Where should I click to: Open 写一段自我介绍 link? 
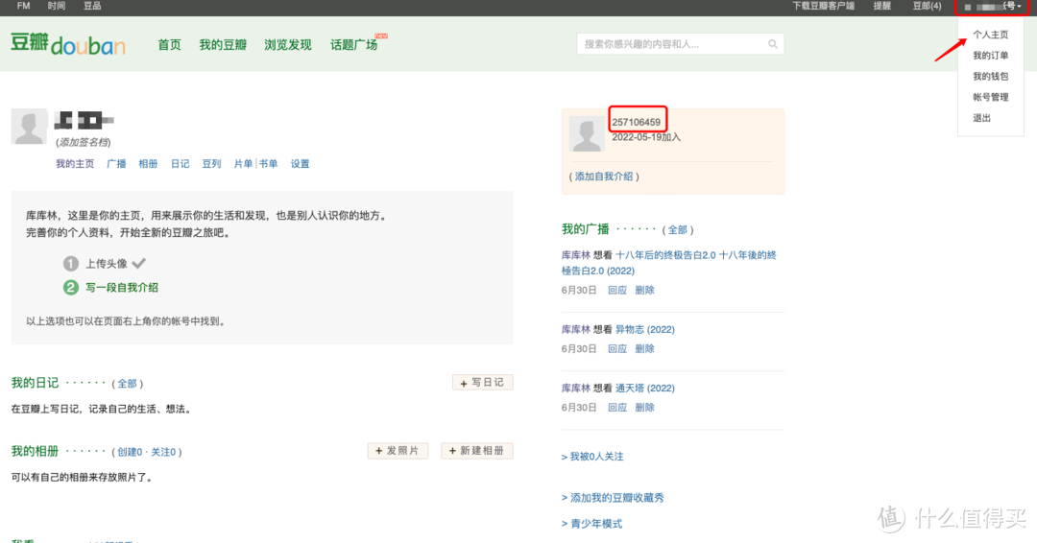tap(122, 288)
